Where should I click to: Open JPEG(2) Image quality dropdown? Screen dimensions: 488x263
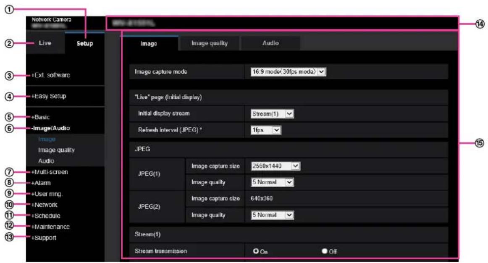coord(272,215)
